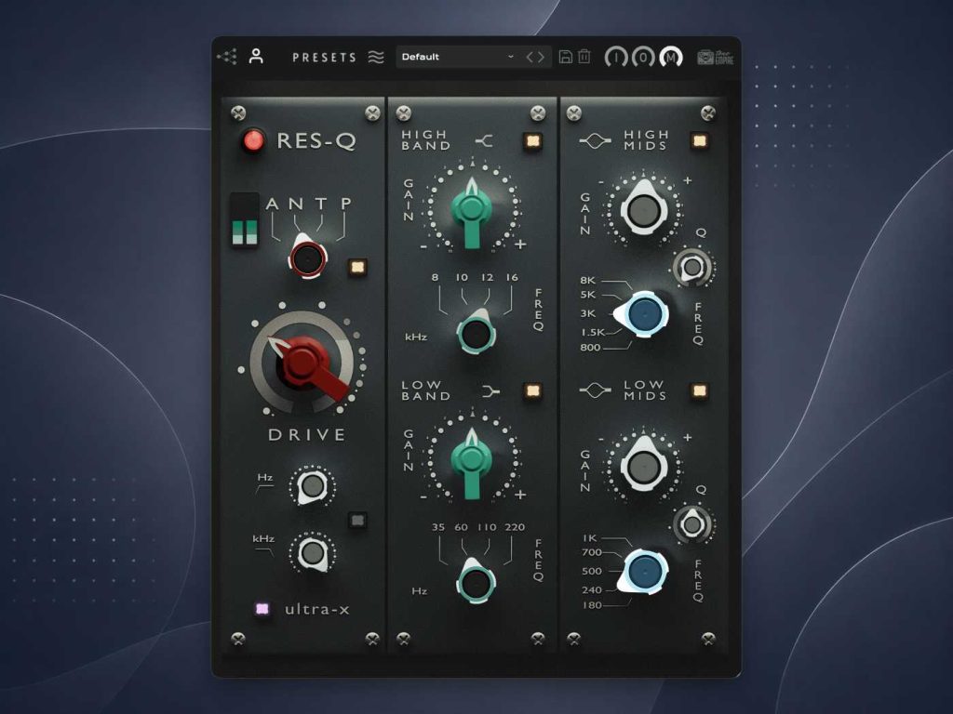The width and height of the screenshot is (953, 714).
Task: Click the ultra-x label
Action: pyautogui.click(x=317, y=609)
